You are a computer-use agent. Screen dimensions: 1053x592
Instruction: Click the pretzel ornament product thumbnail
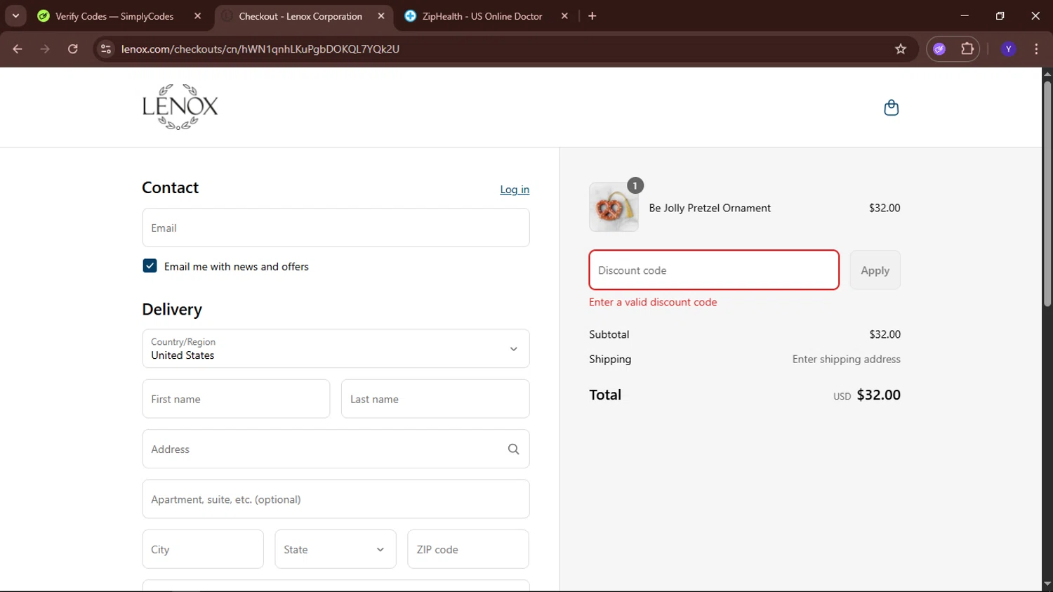point(614,207)
